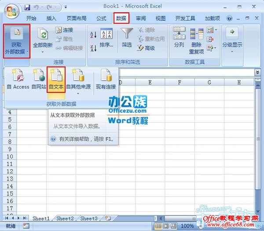Click the macro record status bar icon

pyautogui.click(x=26, y=226)
